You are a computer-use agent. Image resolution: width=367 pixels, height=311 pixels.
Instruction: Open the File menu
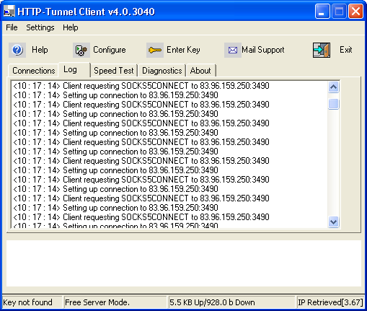[12, 27]
